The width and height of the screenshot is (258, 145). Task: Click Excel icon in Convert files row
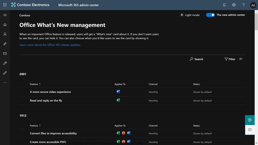point(118,133)
